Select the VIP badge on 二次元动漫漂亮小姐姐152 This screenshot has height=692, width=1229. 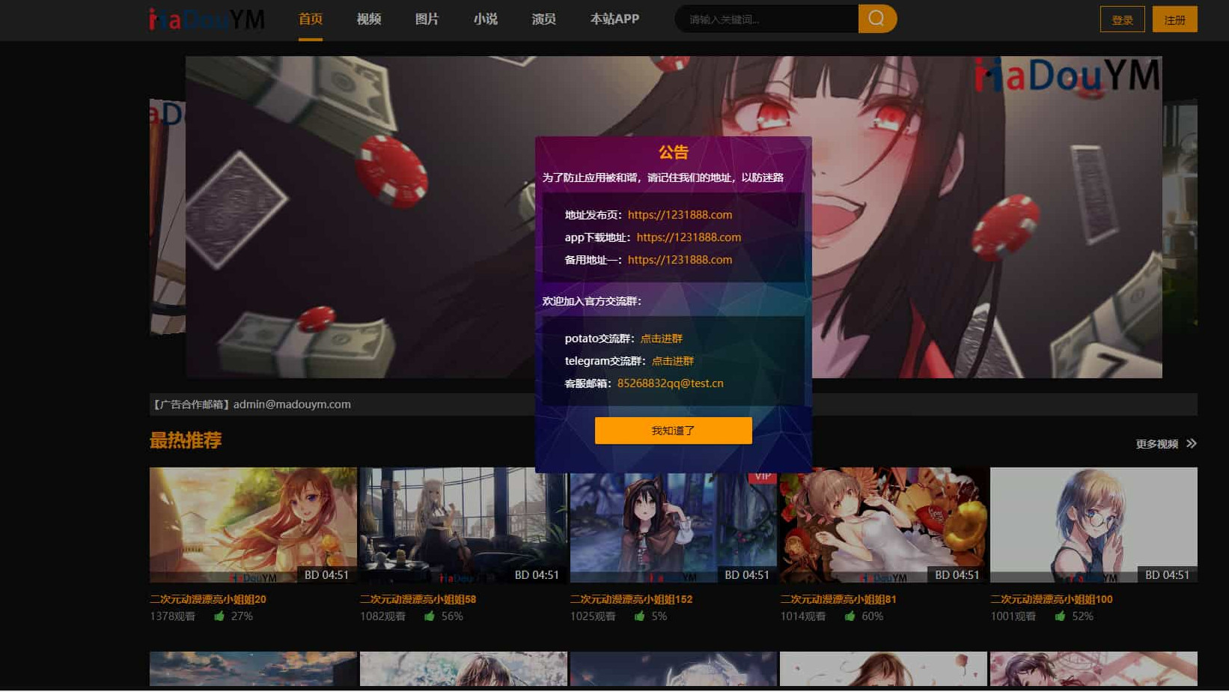763,476
